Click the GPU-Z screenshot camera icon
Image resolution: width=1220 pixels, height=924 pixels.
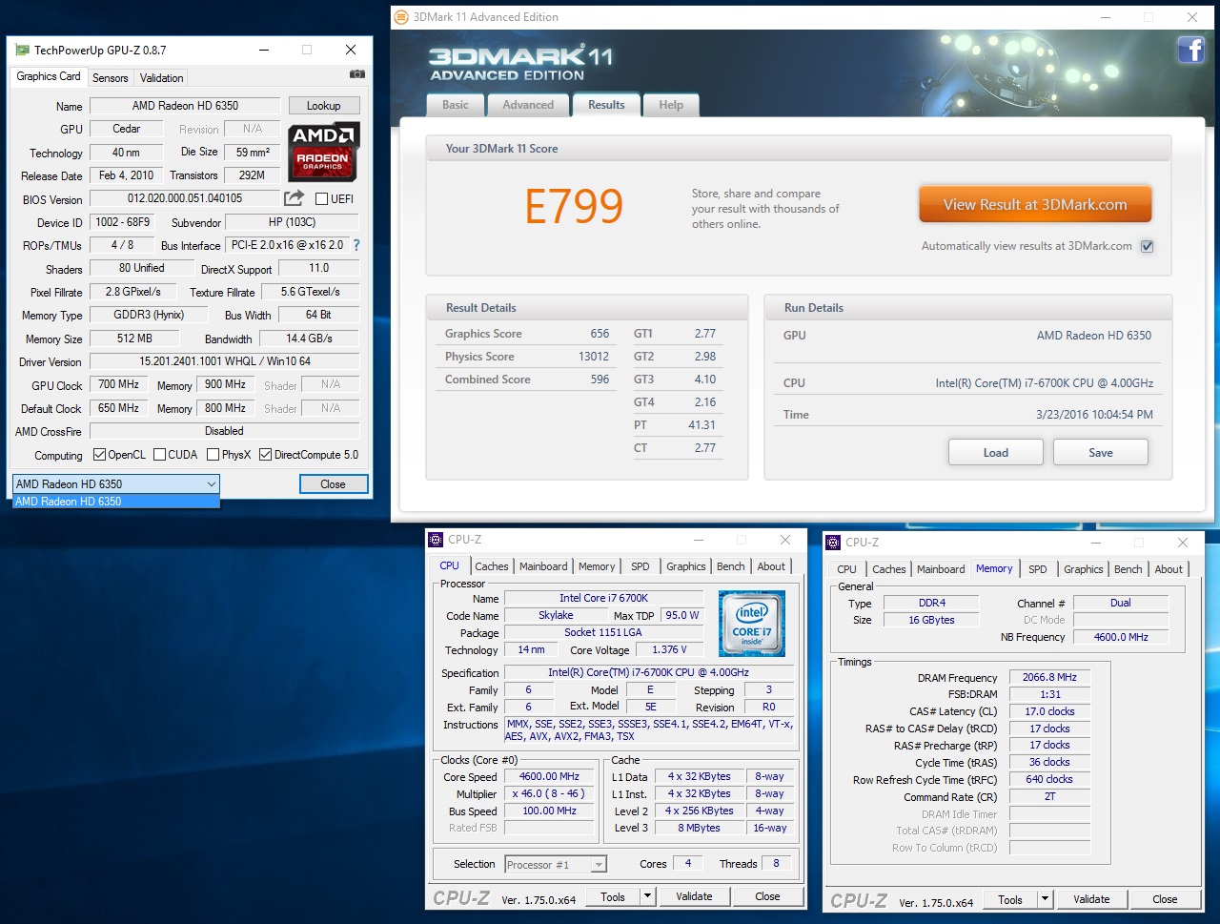(x=356, y=74)
